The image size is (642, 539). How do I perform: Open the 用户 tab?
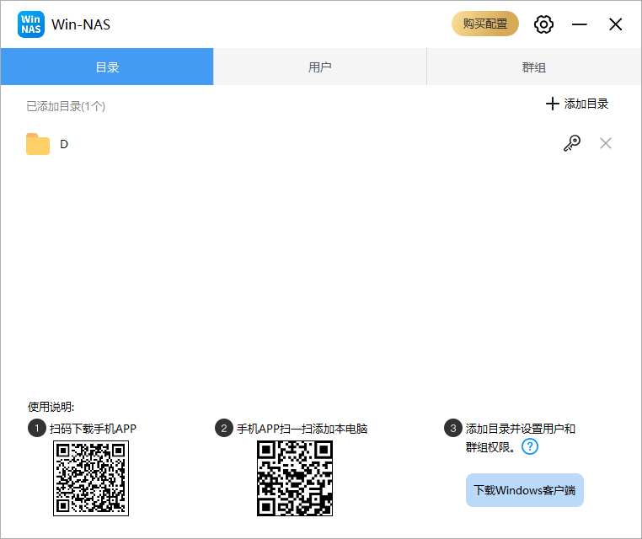coord(320,67)
